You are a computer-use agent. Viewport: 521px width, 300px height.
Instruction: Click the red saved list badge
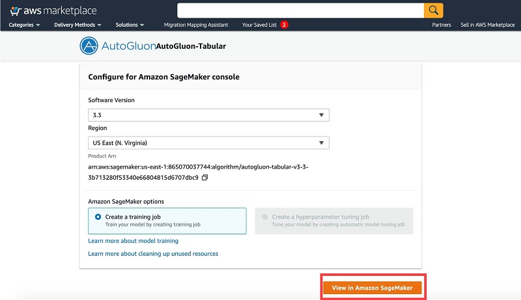click(x=284, y=25)
